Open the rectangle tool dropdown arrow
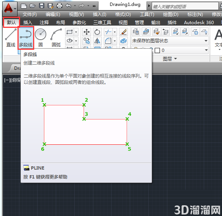 tap(76, 32)
